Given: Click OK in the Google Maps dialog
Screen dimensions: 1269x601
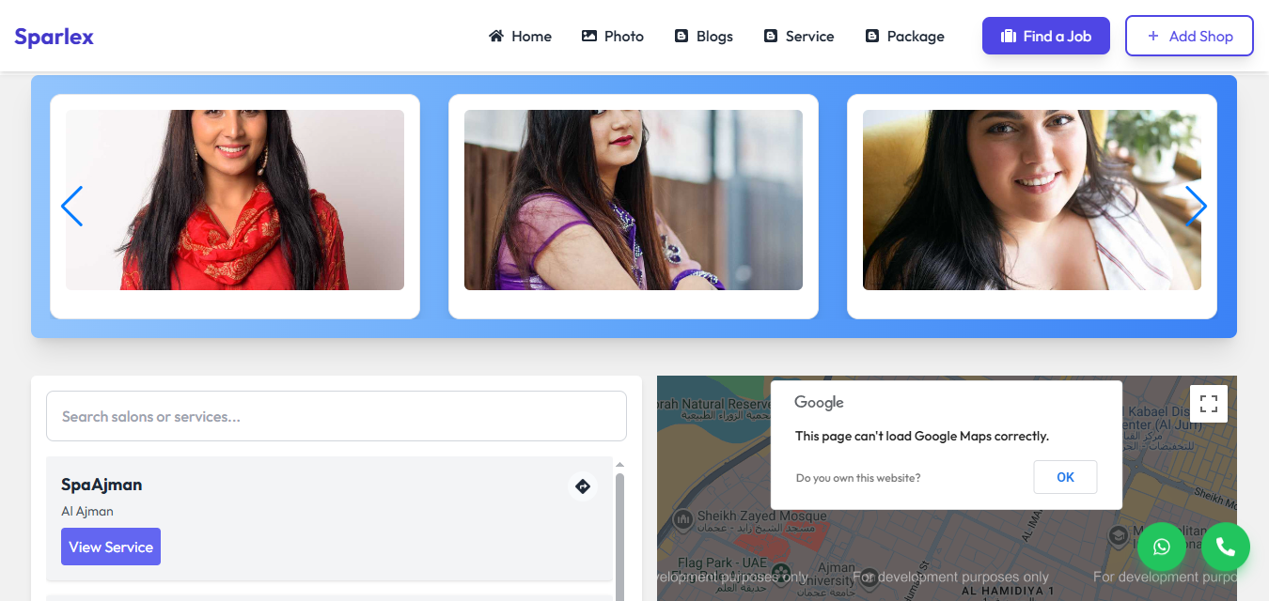Looking at the screenshot, I should (1065, 477).
